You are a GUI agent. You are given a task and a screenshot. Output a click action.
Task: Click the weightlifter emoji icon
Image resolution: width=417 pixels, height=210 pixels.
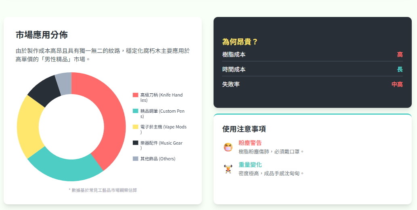coord(228,169)
